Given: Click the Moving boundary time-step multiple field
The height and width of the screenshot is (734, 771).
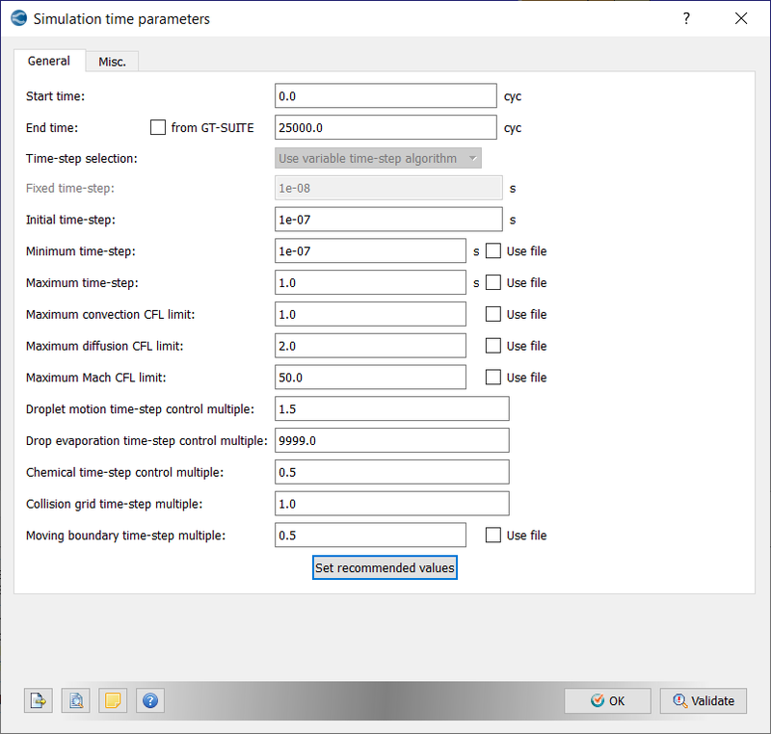Looking at the screenshot, I should [x=370, y=535].
